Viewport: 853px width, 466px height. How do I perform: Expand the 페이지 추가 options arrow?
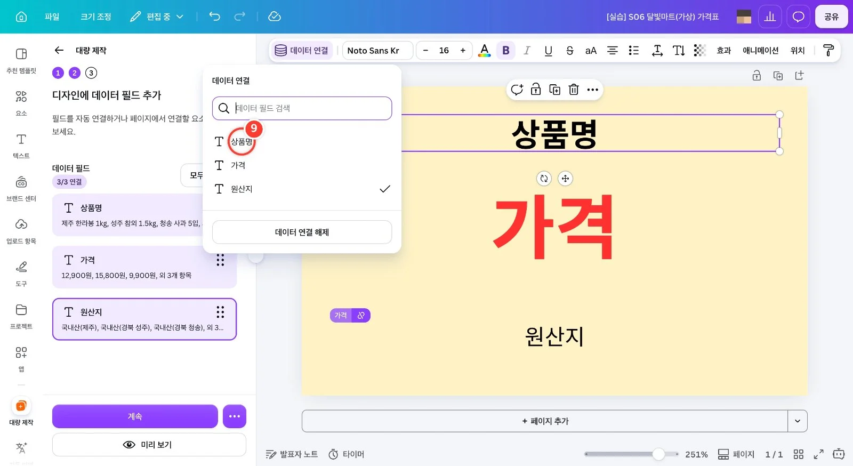pos(798,421)
